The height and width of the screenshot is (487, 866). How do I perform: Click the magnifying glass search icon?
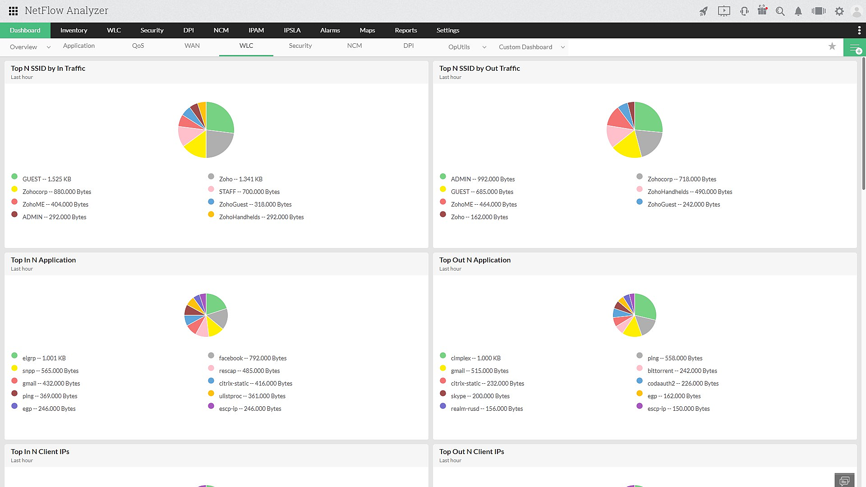[780, 11]
